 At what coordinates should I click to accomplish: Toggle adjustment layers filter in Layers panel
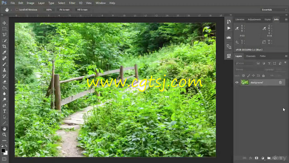pos(264,63)
